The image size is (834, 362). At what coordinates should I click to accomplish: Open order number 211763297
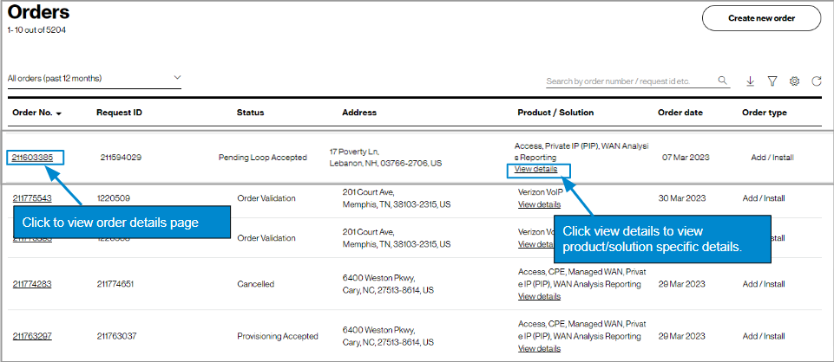click(x=32, y=336)
